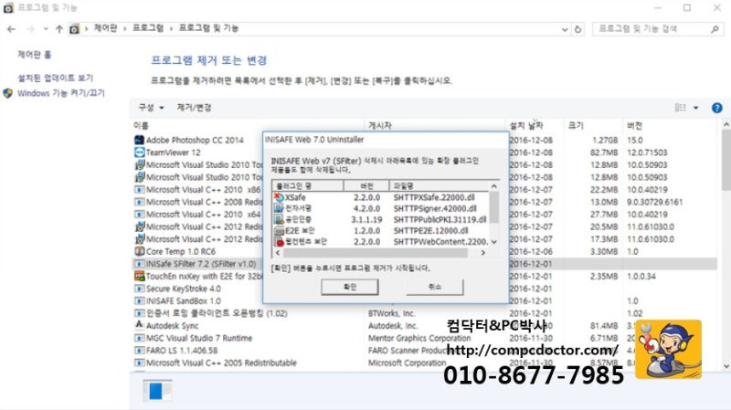Click 제거/변경 in the toolbar
This screenshot has width=731, height=410.
point(194,108)
